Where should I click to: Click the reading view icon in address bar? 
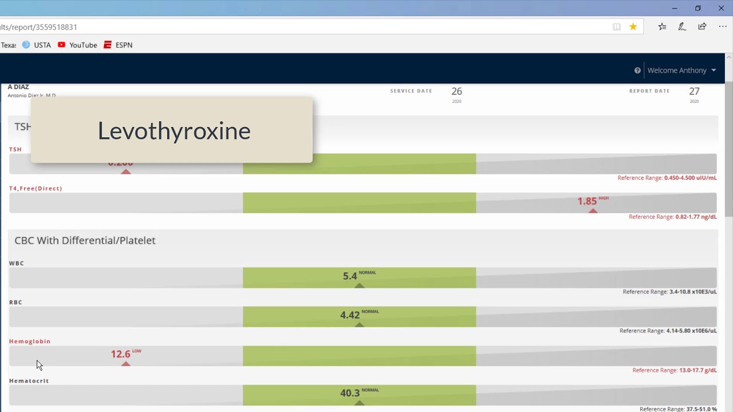coord(617,27)
